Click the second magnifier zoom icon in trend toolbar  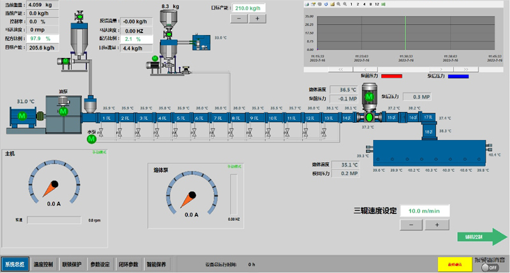coord(345,4)
